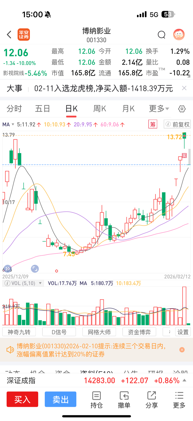Image resolution: width=193 pixels, height=421 pixels.
Task: Tap the orange speaker announcement icon
Action: coord(10,350)
